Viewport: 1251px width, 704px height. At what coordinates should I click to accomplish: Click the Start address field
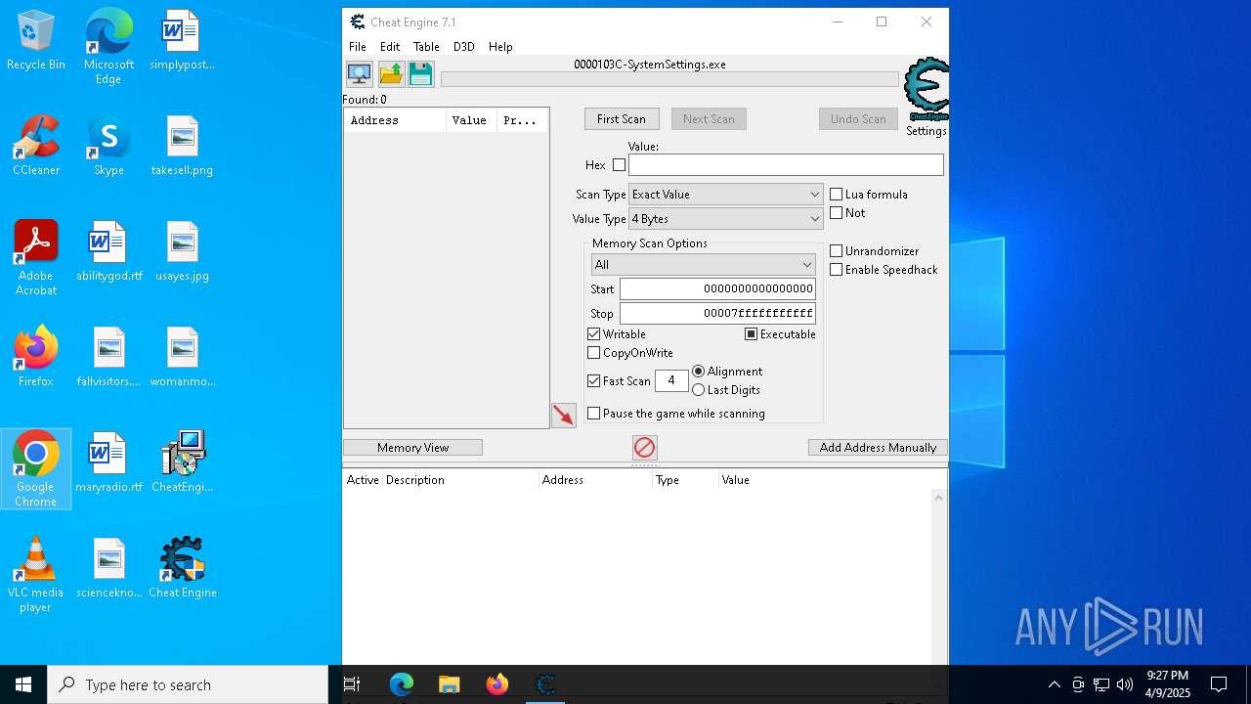717,289
